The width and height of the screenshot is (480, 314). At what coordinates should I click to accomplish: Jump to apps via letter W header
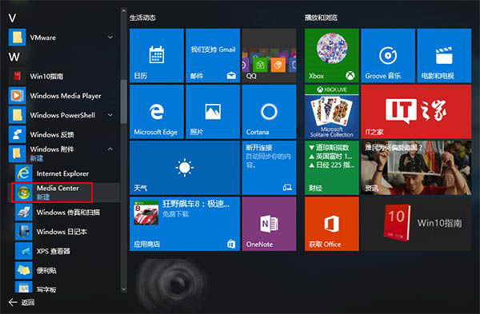pyautogui.click(x=14, y=57)
